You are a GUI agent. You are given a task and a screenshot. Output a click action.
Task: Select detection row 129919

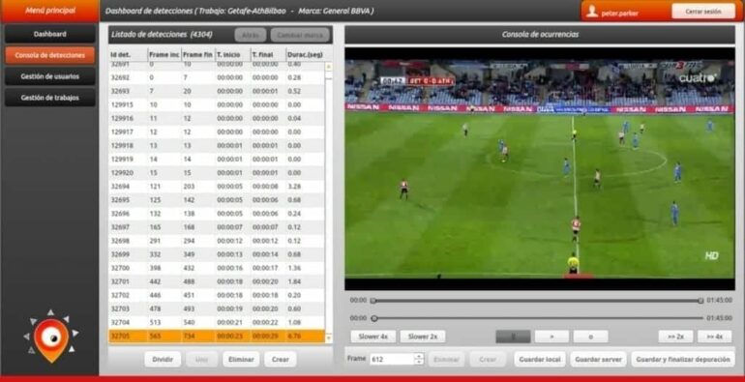(217, 160)
